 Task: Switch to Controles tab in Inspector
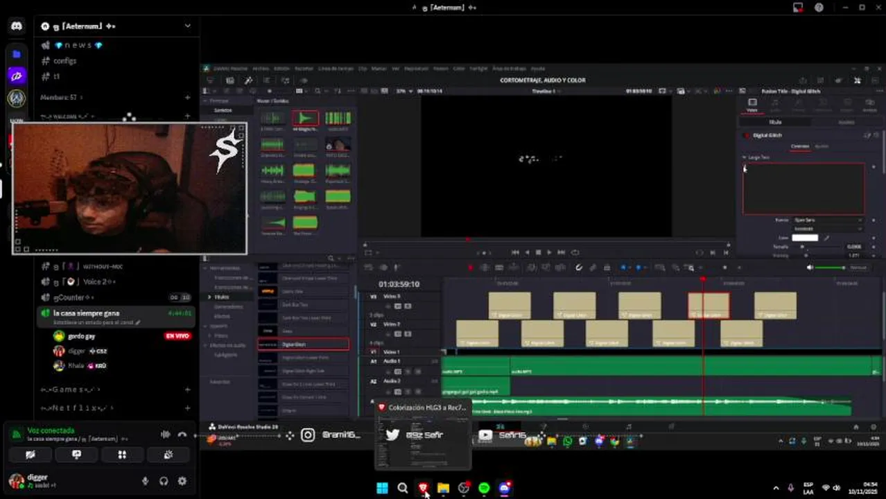800,146
